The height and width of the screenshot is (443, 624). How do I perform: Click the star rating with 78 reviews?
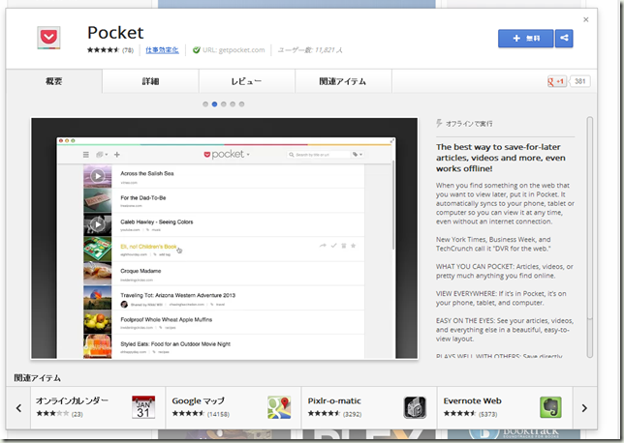click(x=110, y=50)
